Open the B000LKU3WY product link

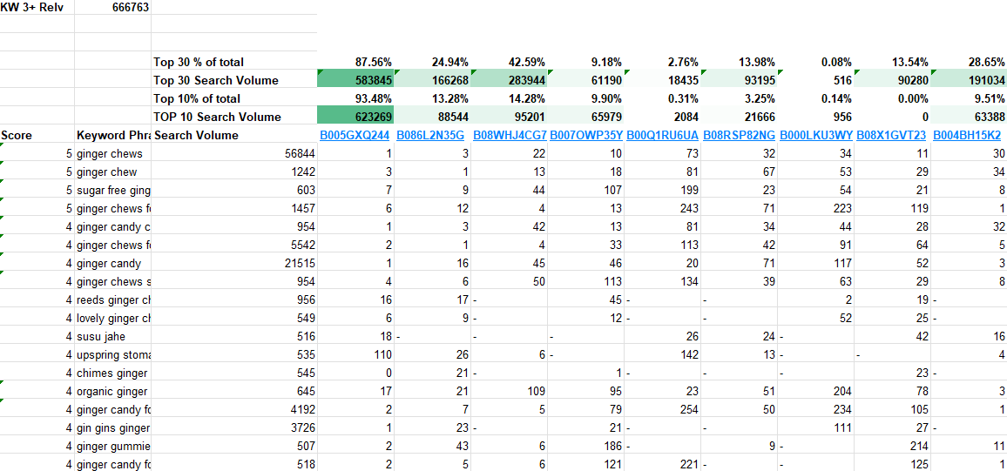[816, 136]
